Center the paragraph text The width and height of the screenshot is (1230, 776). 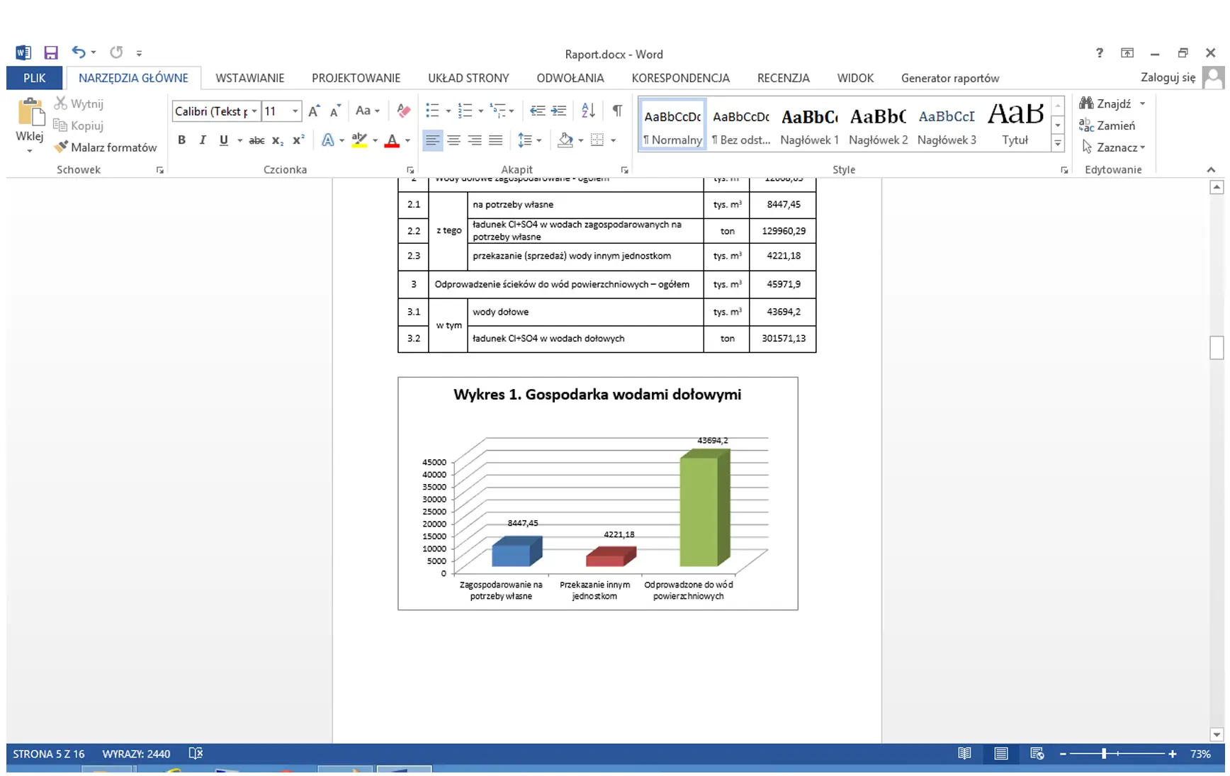(x=453, y=140)
